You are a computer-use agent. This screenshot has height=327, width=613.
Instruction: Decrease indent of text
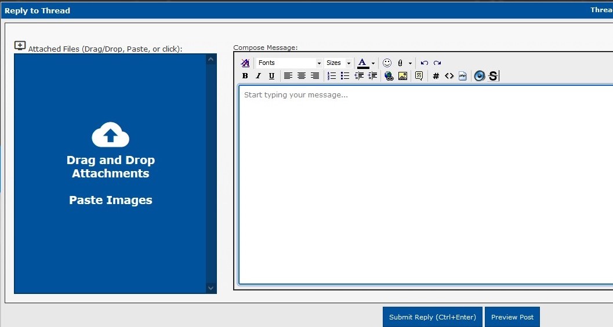pos(359,76)
